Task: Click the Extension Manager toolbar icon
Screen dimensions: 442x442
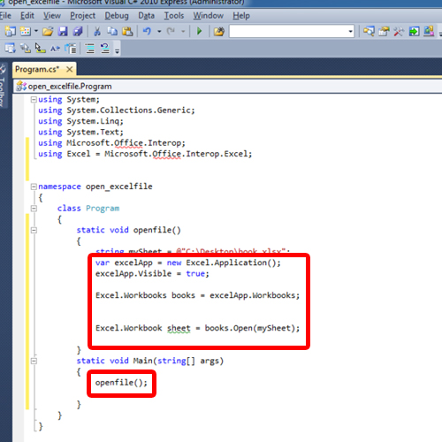Action: tap(429, 31)
